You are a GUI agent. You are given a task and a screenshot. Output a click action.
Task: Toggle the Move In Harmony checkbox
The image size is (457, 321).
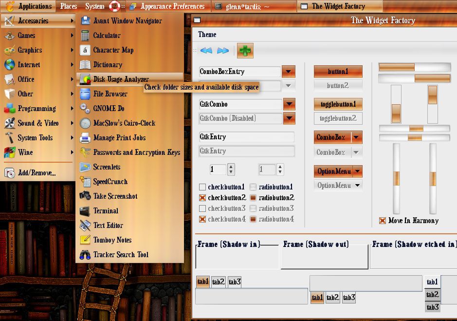pos(383,220)
